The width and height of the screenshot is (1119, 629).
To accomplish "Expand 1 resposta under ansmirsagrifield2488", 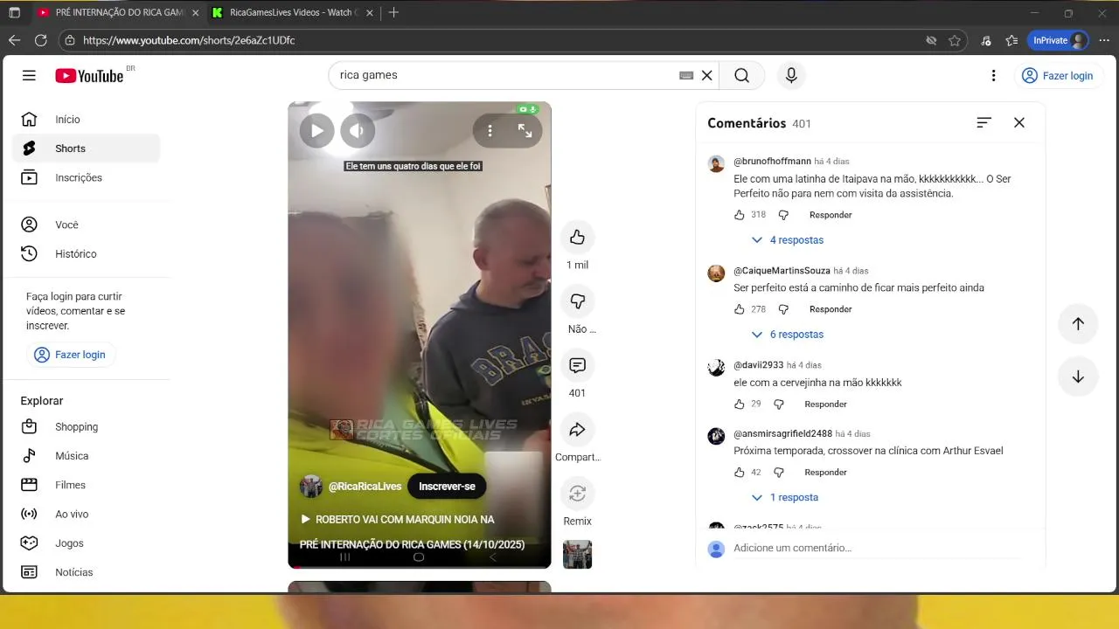I will coord(785,498).
